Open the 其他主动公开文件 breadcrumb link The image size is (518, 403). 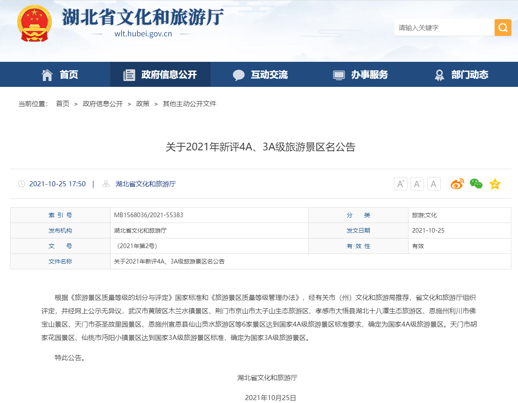pos(189,104)
